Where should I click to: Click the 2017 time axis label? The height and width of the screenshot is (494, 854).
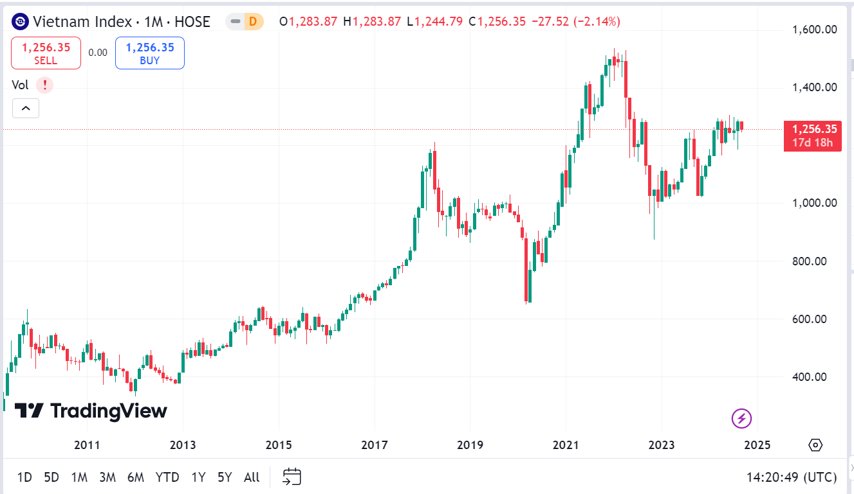tap(374, 445)
